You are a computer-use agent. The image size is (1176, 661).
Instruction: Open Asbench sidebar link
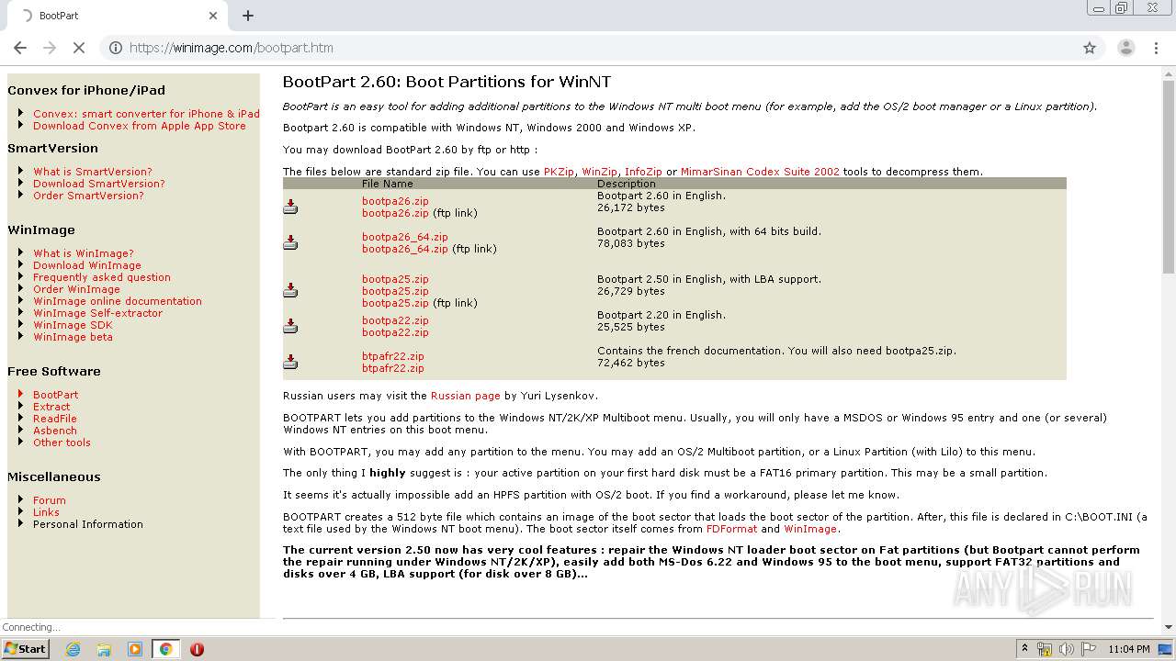point(55,431)
